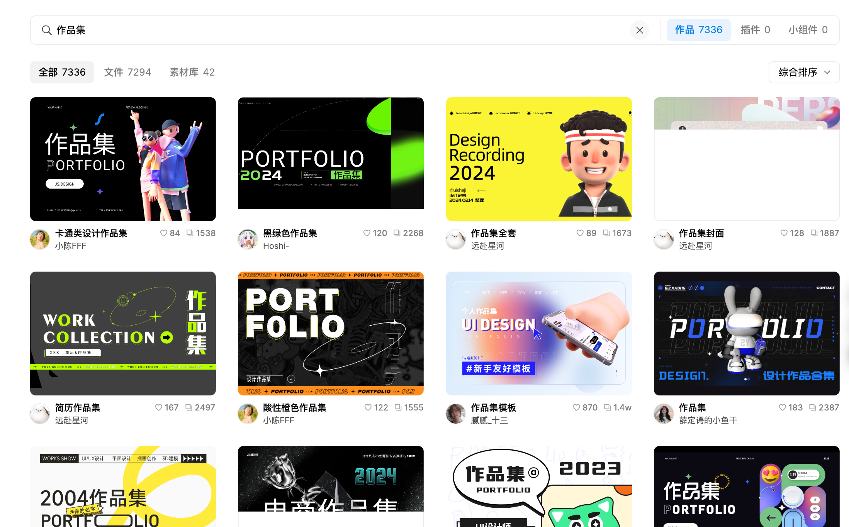The width and height of the screenshot is (849, 527).
Task: Open author link 腻腻_十三
Action: pos(489,420)
